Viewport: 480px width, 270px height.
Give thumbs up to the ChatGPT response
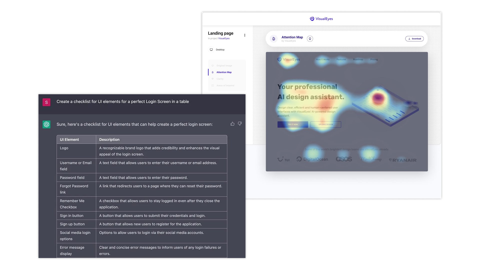tap(232, 124)
